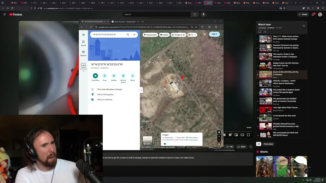The image size is (326, 183).
Task: Click the red pin on the map
Action: [x=182, y=78]
